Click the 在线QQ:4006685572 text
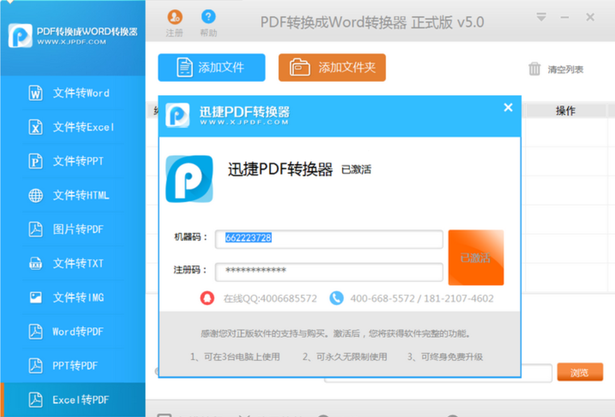615x417 pixels. tap(270, 299)
